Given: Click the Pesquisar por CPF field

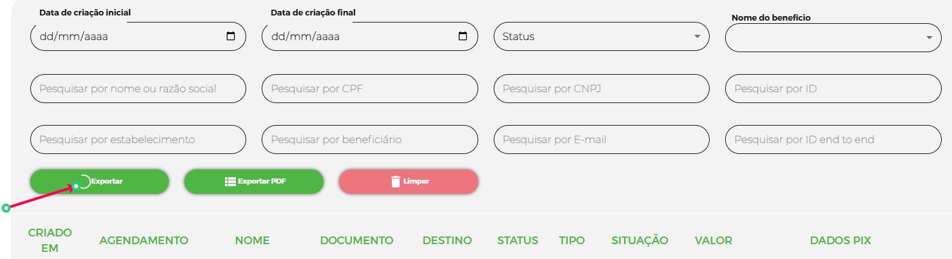Looking at the screenshot, I should click(369, 89).
